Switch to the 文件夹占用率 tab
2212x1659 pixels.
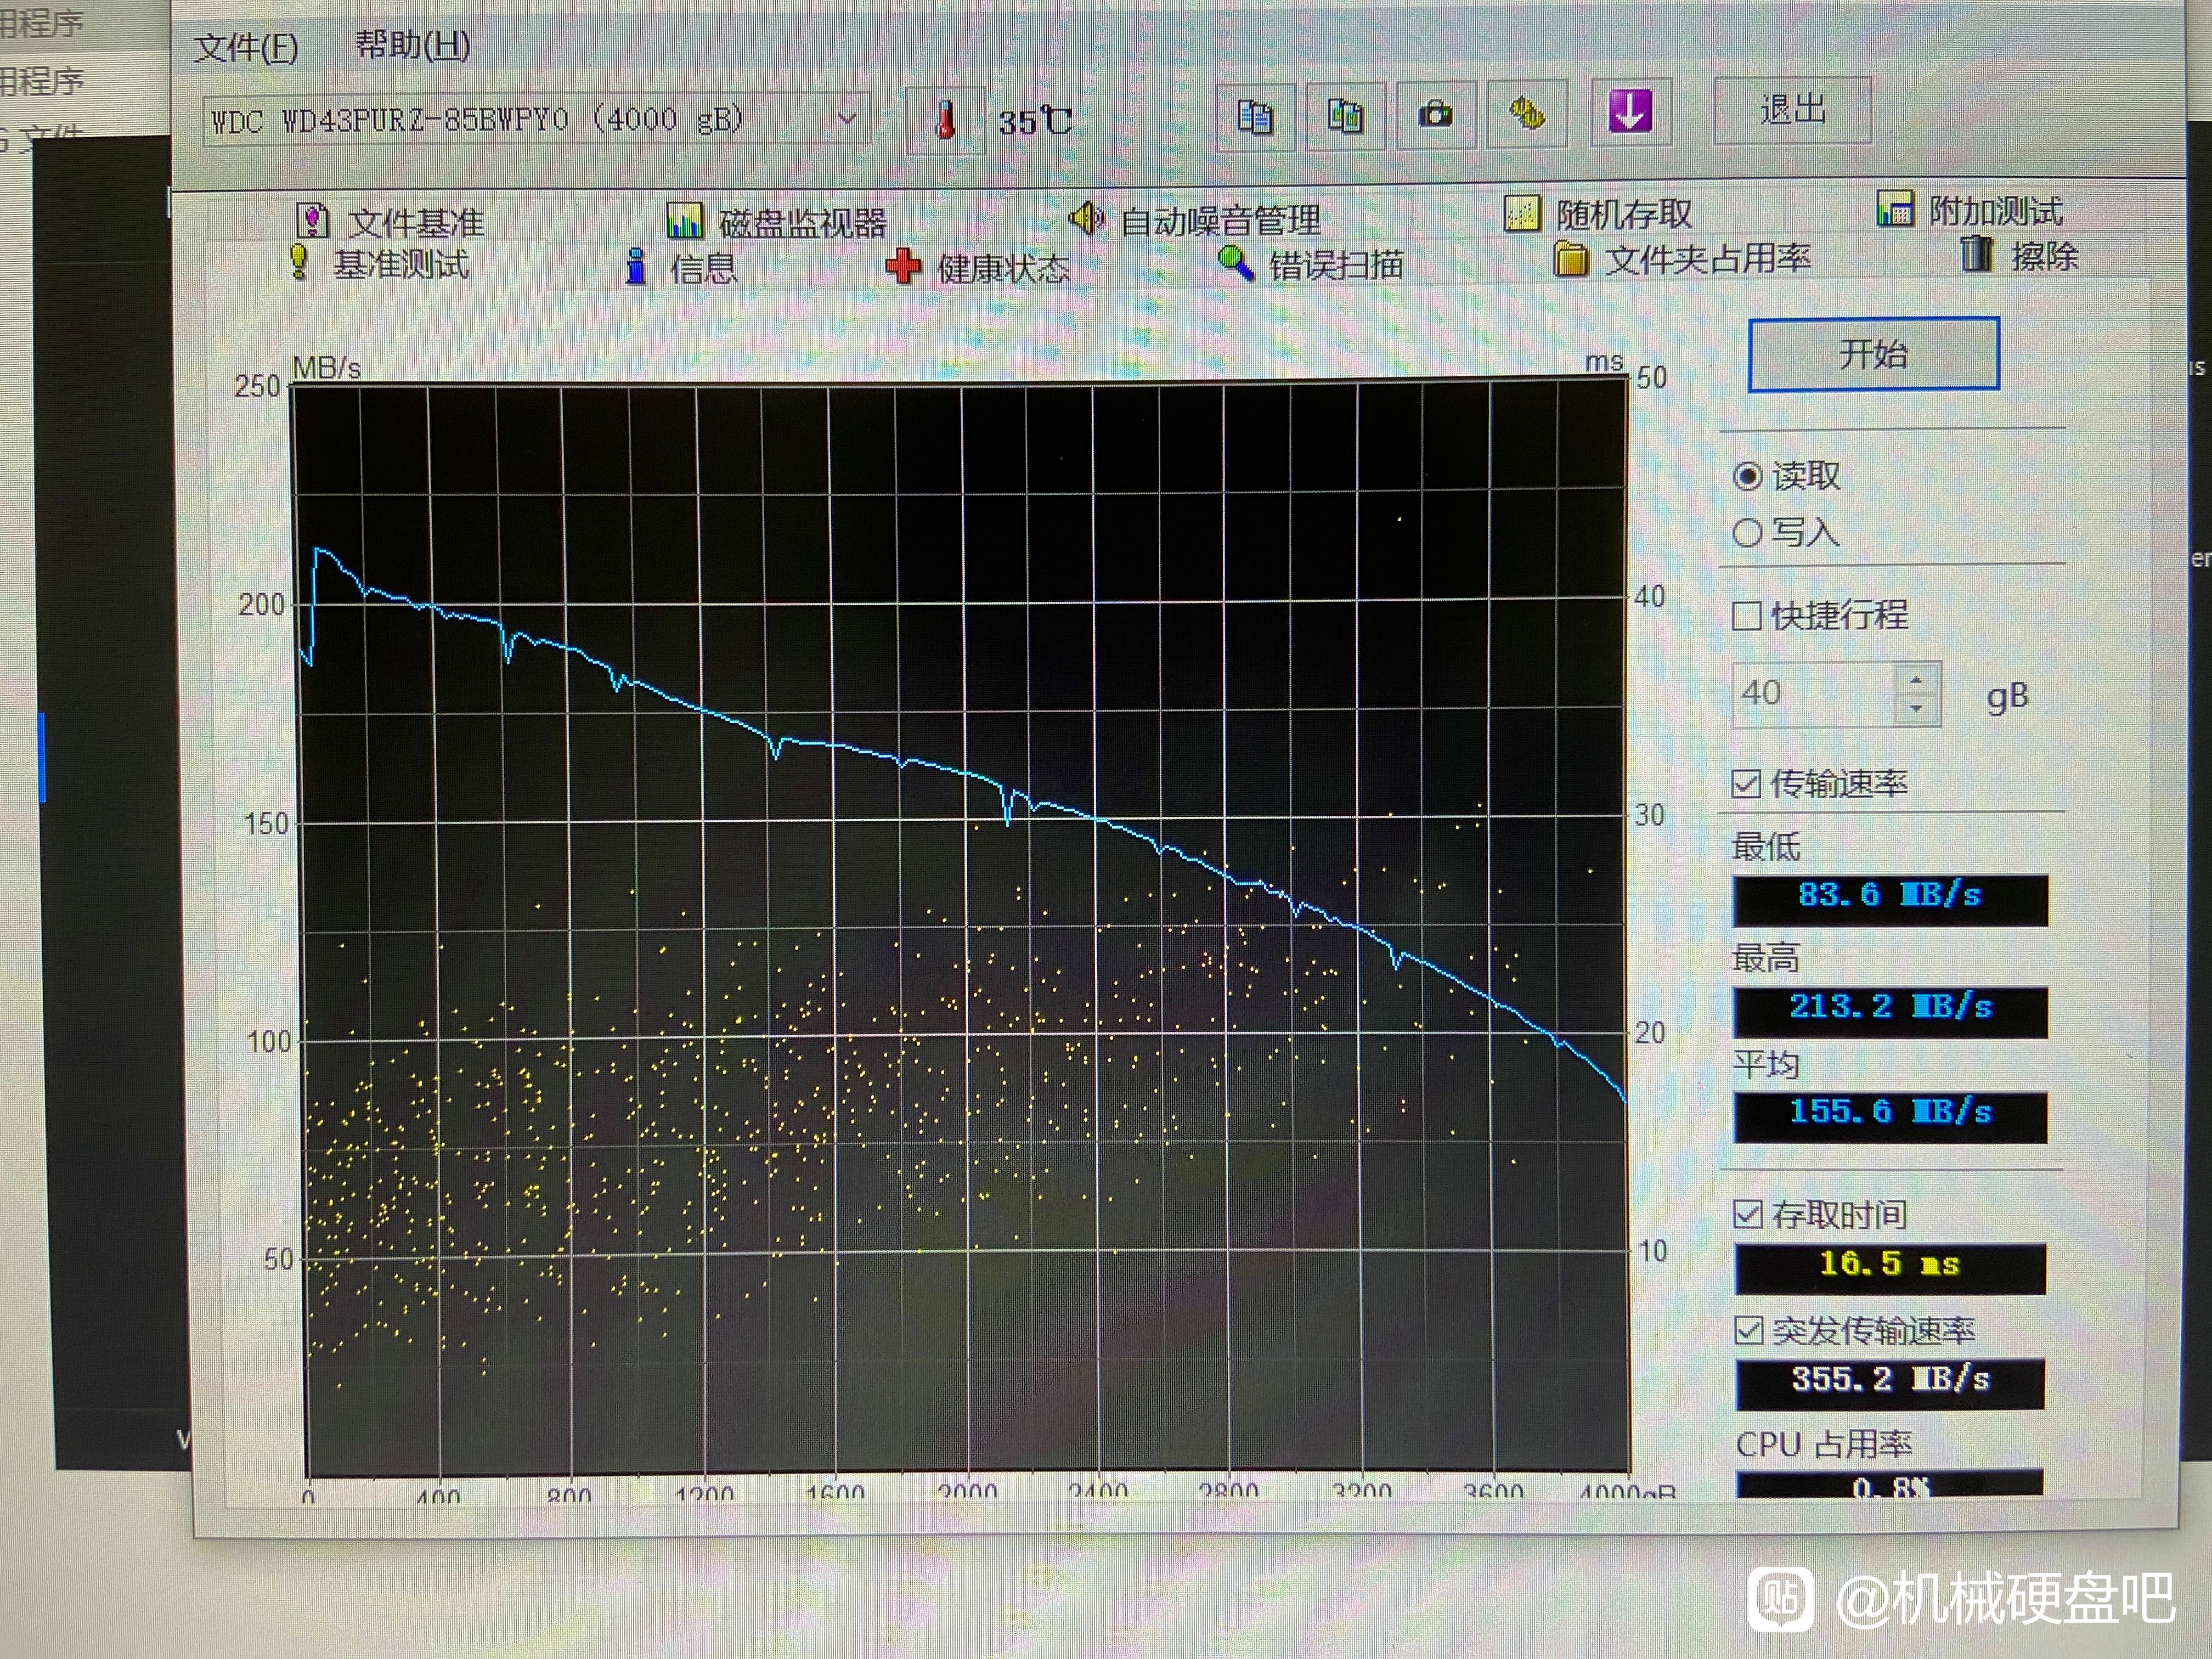[x=1682, y=259]
